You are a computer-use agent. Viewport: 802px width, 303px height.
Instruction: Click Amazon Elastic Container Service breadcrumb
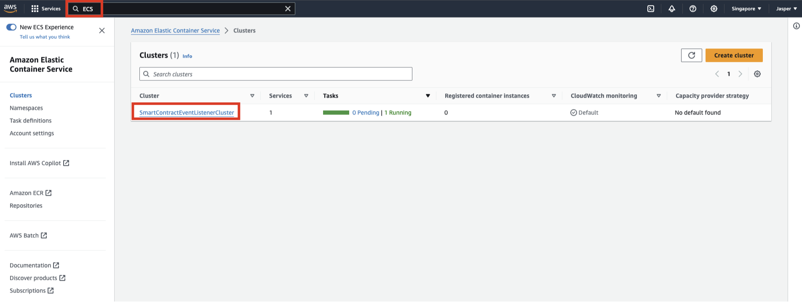pos(175,30)
